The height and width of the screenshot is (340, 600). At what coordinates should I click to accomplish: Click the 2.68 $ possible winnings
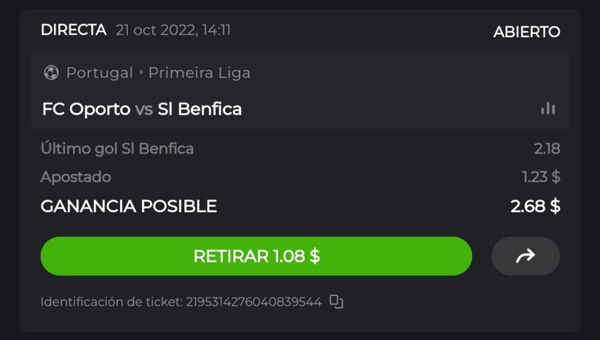point(535,206)
